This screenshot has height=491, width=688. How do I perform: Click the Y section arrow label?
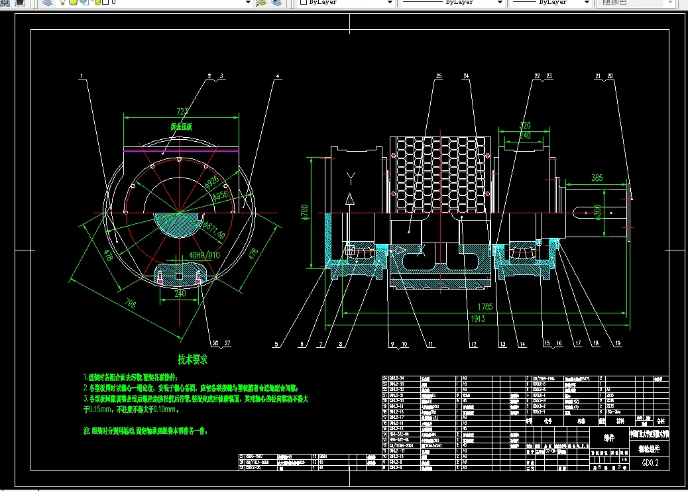[350, 178]
